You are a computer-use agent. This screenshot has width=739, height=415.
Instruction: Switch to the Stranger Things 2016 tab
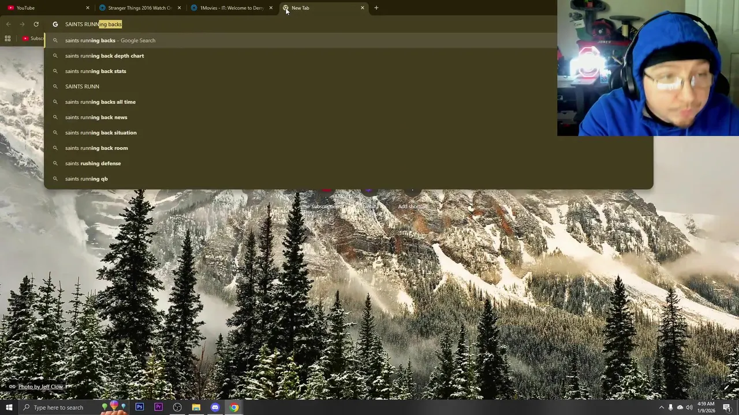[x=139, y=8]
